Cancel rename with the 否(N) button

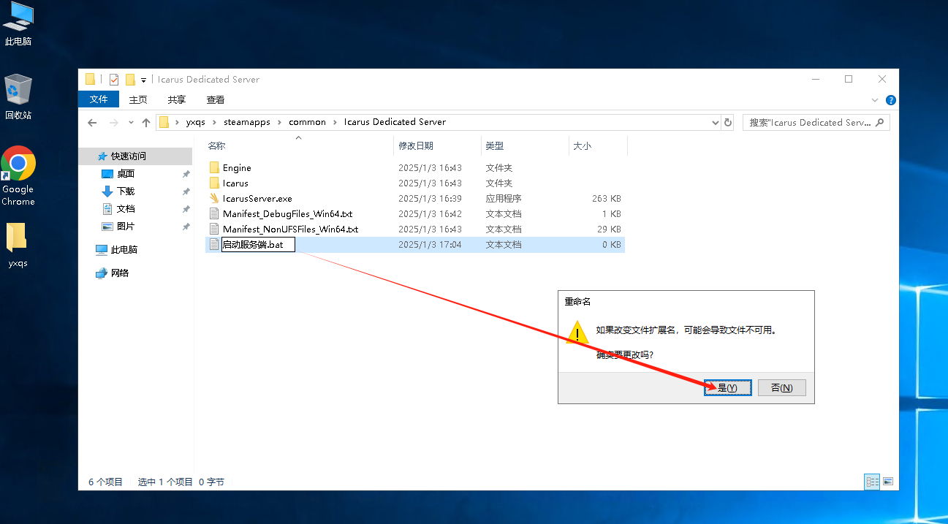782,388
